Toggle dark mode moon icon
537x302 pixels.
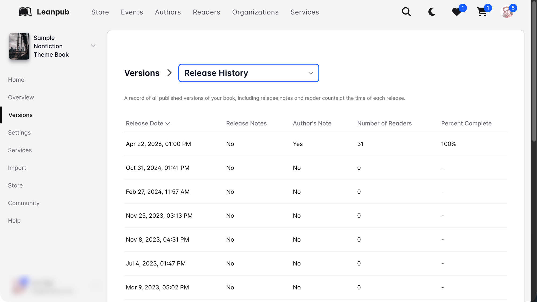pos(431,12)
